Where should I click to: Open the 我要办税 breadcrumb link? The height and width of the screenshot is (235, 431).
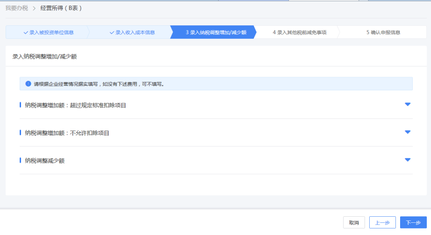[x=17, y=8]
